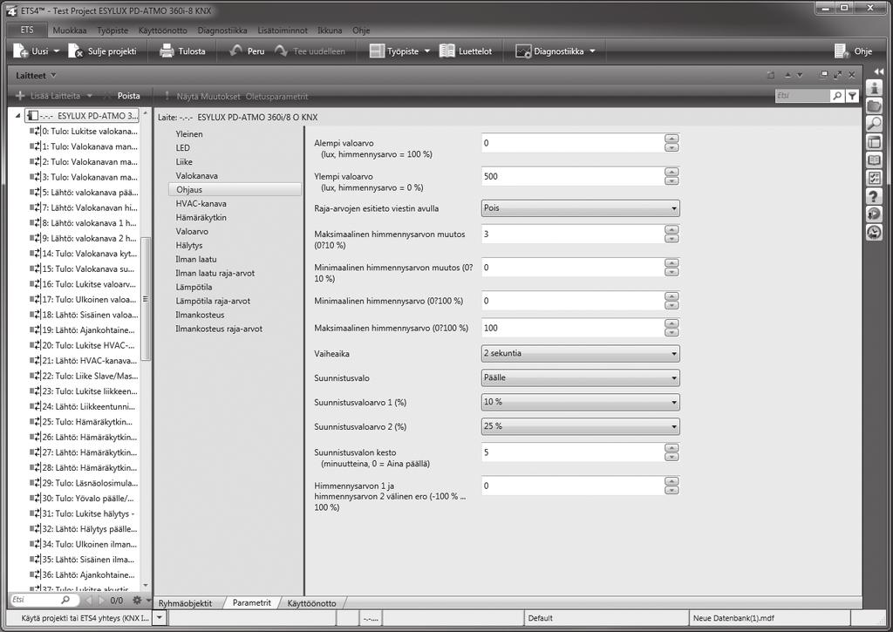Click the info icon in right sidebar
893x632 pixels.
(874, 88)
